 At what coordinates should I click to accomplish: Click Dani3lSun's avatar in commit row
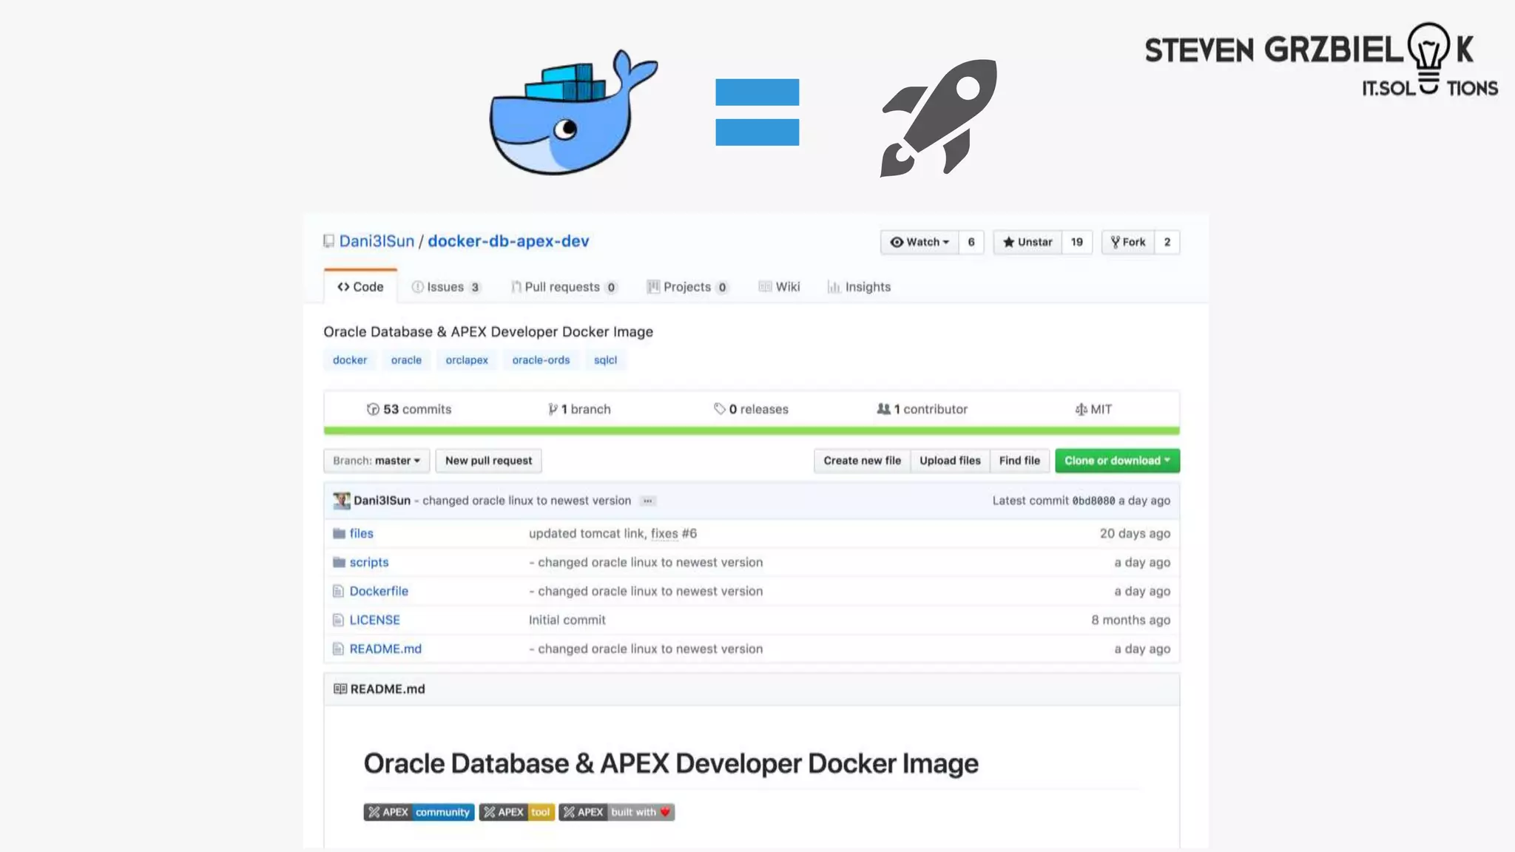[341, 501]
